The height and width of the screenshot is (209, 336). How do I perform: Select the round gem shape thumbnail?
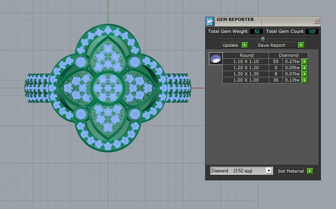(216, 58)
